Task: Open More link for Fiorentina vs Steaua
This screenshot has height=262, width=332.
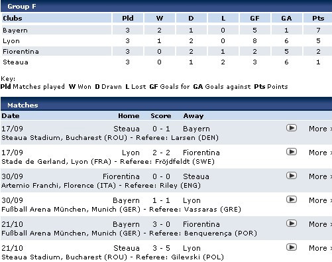Action: click(320, 176)
